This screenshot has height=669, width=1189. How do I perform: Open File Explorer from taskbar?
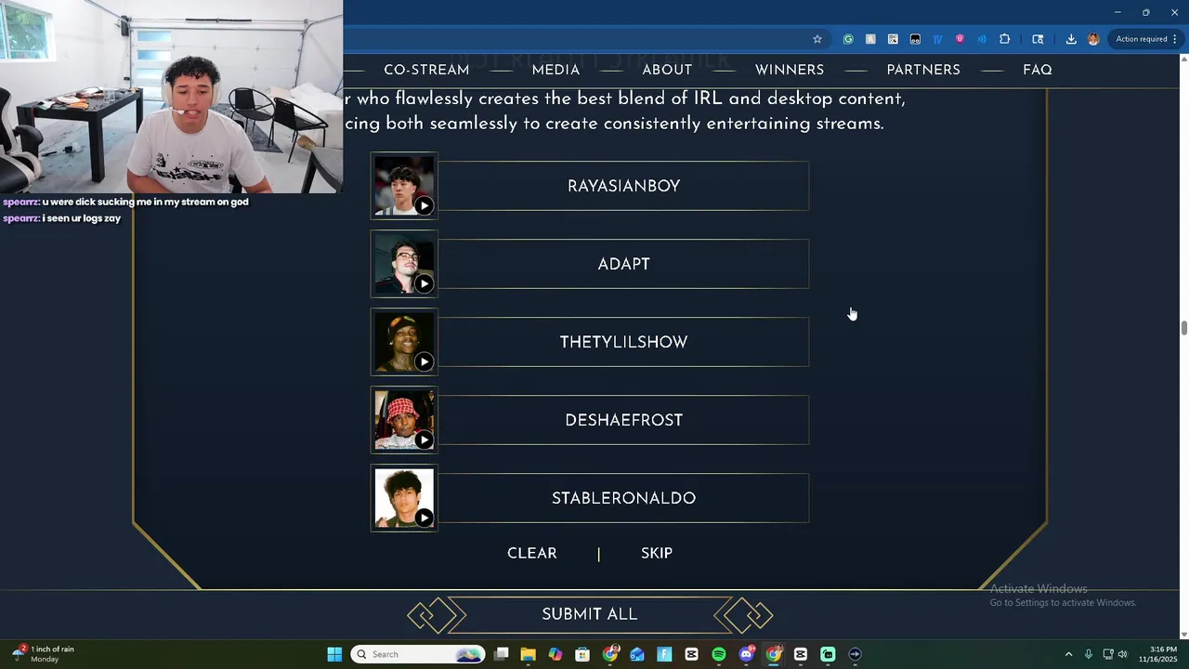point(528,654)
